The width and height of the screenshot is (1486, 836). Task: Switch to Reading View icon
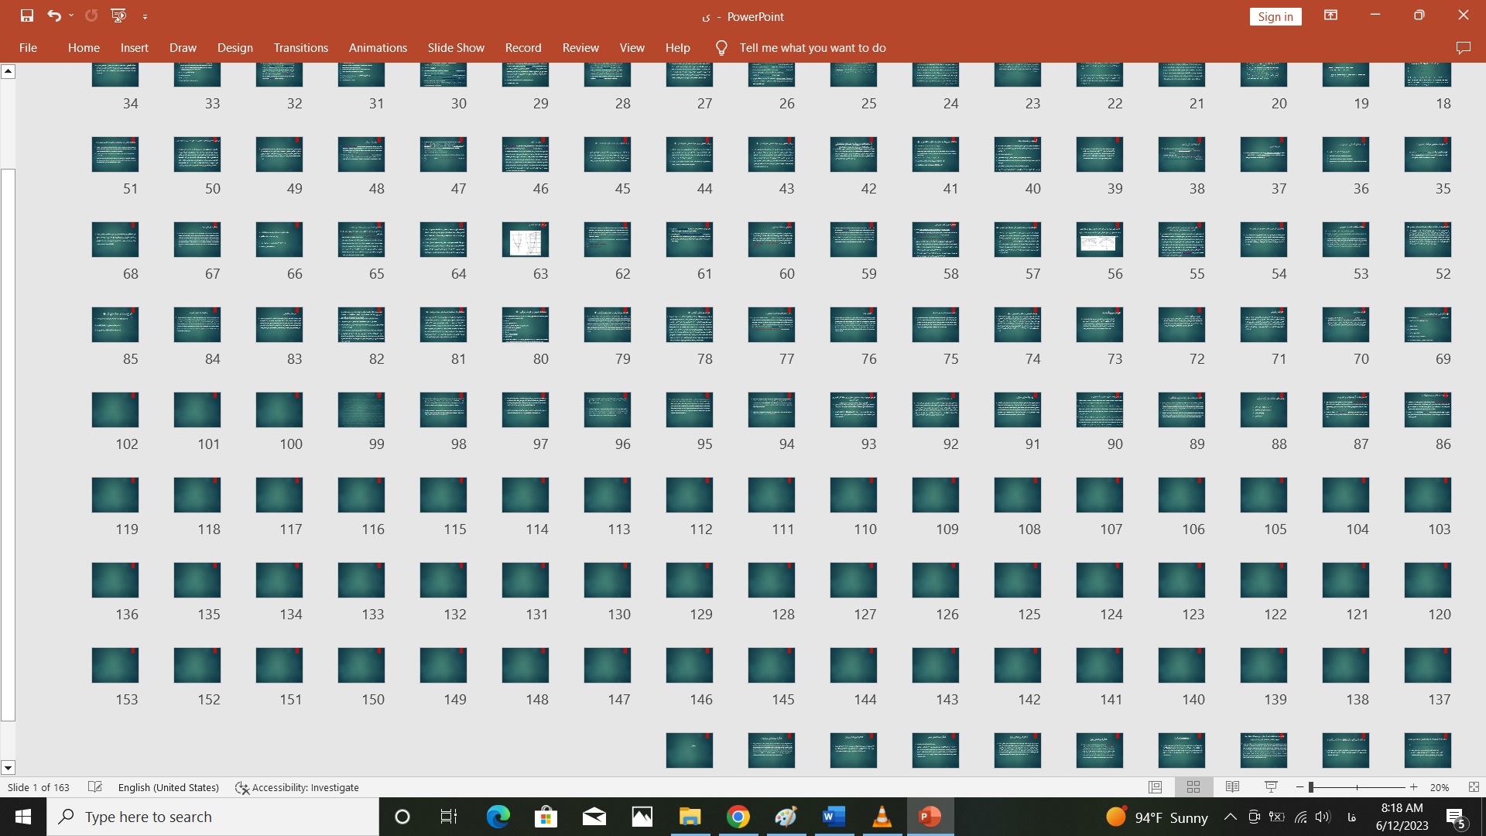coord(1233,787)
